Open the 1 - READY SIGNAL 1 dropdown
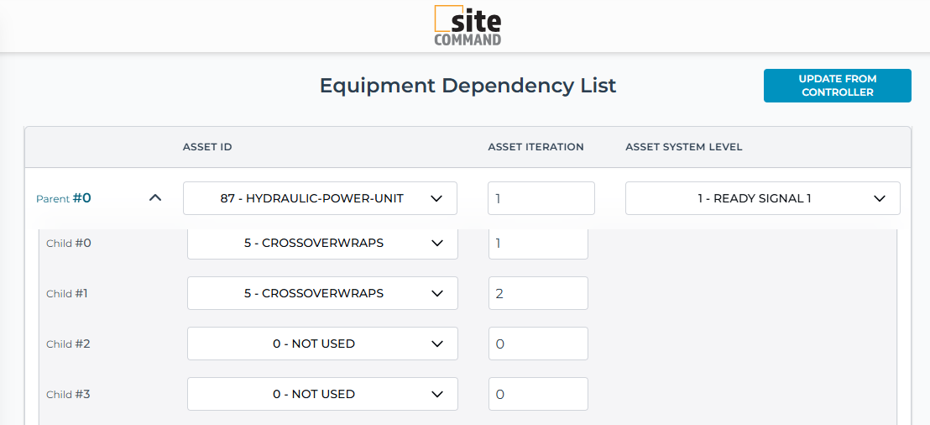The image size is (930, 425). click(x=762, y=198)
